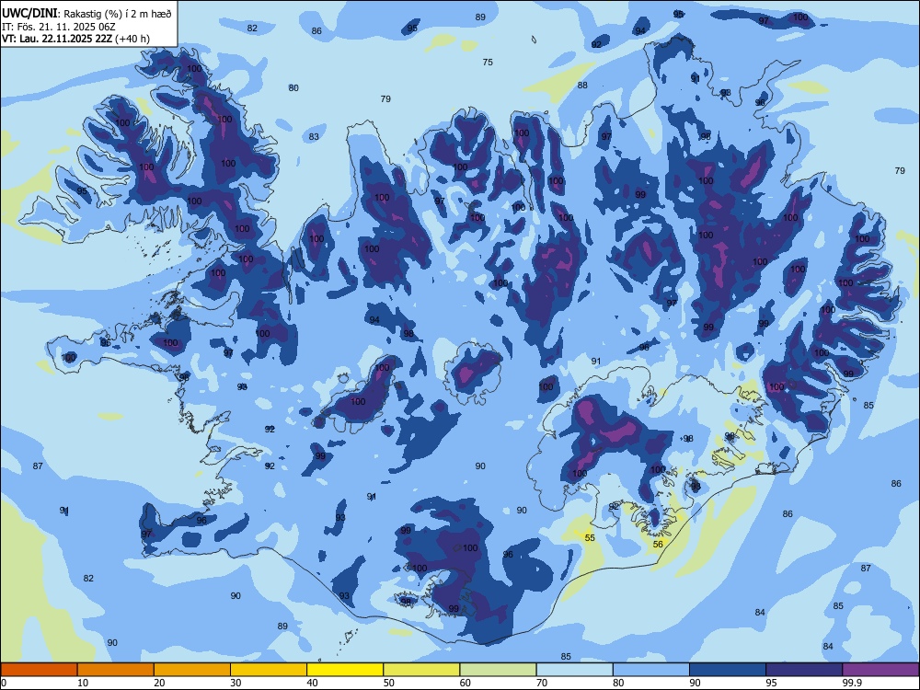The width and height of the screenshot is (920, 690).
Task: Pick the pale yellow 50–60 legend swatch
Action: 422,670
